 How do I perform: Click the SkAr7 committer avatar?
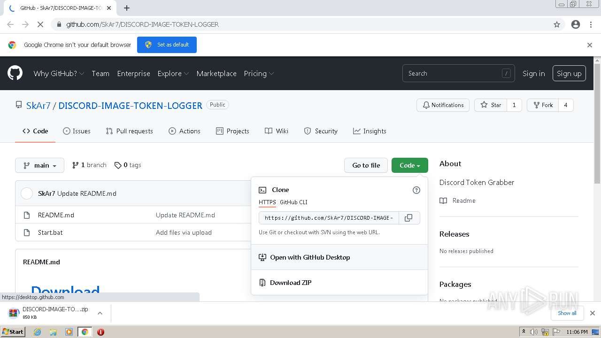(27, 193)
